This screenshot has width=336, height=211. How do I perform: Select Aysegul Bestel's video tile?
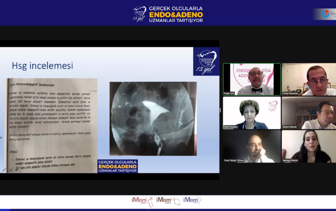coord(309,146)
